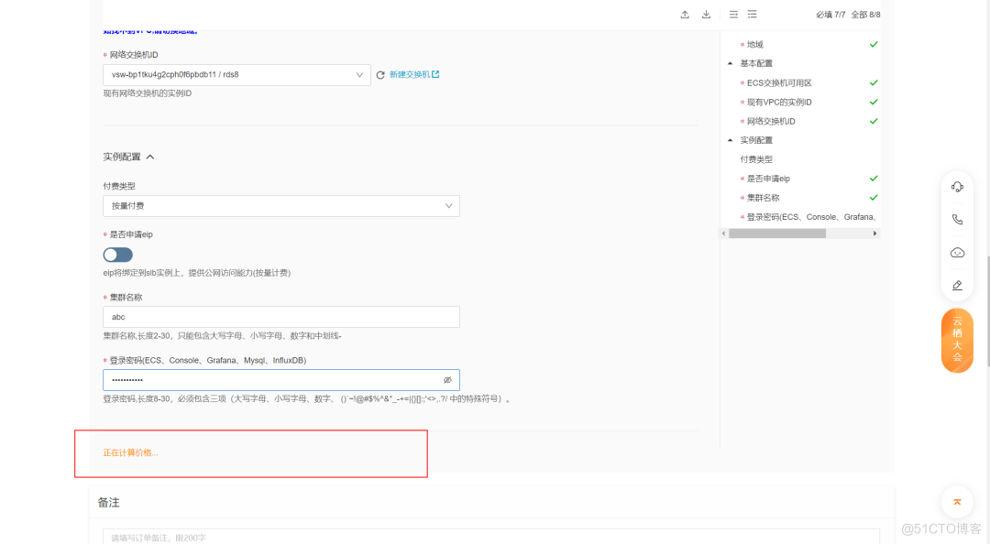Click the outline scrollbar right arrow
Screen dimensions: 990x544
pos(874,234)
